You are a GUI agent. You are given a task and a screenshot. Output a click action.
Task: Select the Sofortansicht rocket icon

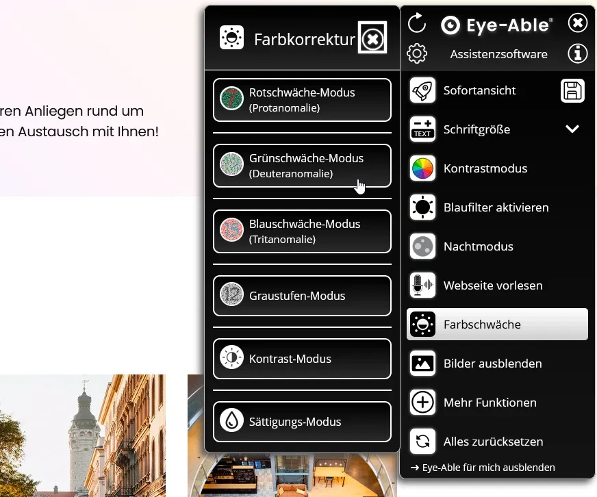point(422,90)
